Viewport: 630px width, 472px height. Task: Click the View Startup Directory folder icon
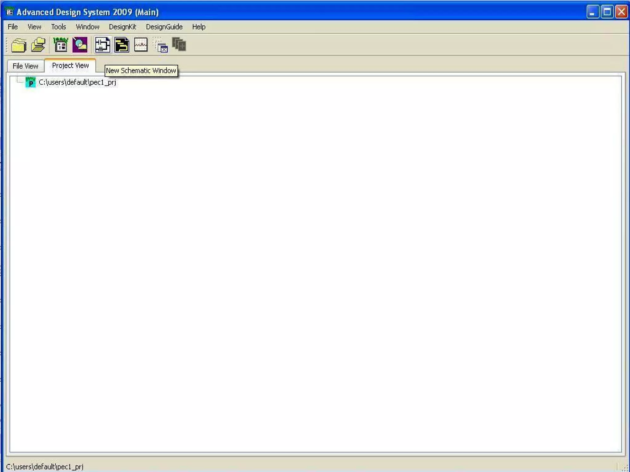point(18,45)
